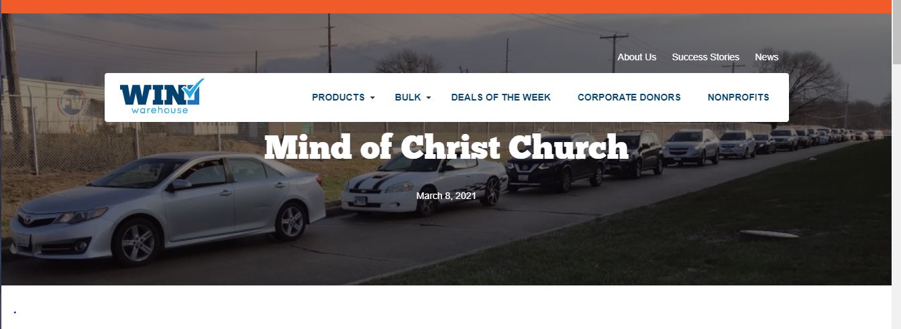Select the NONPROFITS navigation item

coord(739,97)
